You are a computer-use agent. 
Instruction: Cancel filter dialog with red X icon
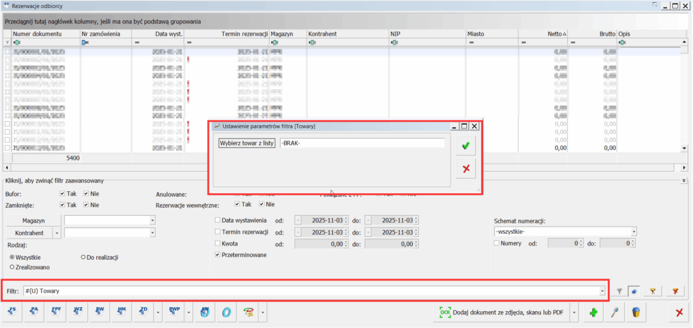[466, 168]
